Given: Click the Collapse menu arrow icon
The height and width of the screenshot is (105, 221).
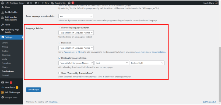Looking at the screenshot, I should [x=2, y=97].
